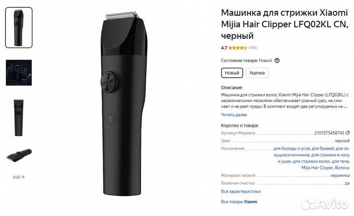Open Все товары Xiaomi link
The width and height of the screenshot is (354, 216).
tap(239, 202)
